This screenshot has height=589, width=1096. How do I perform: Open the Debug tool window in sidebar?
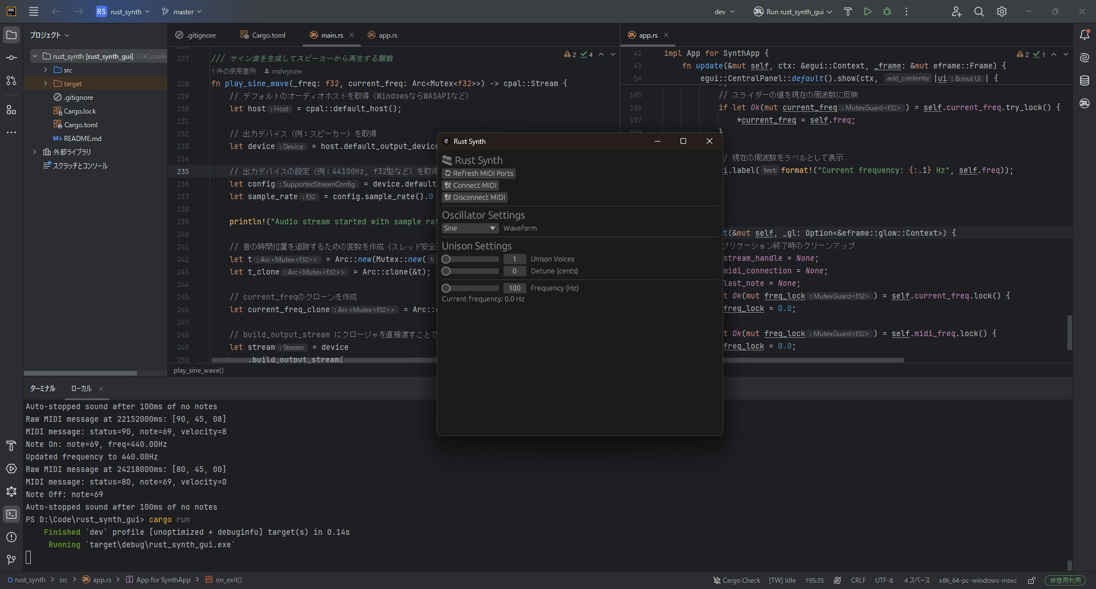(x=11, y=491)
